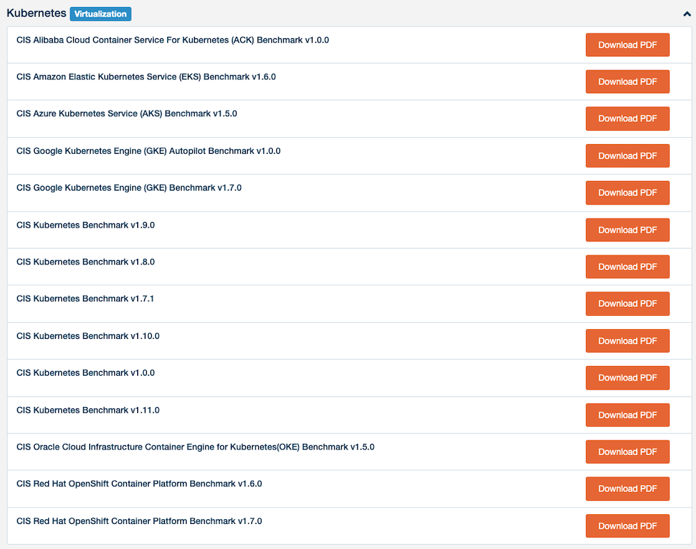Download PDF for Kubernetes Benchmark v1.9.0
The image size is (696, 549).
point(627,230)
